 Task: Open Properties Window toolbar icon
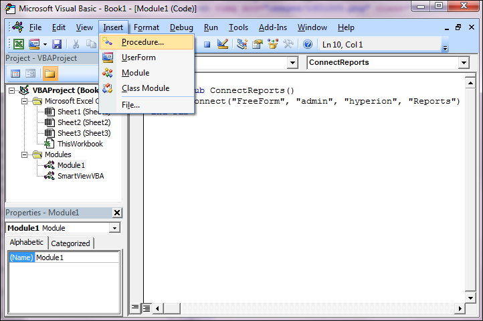258,44
